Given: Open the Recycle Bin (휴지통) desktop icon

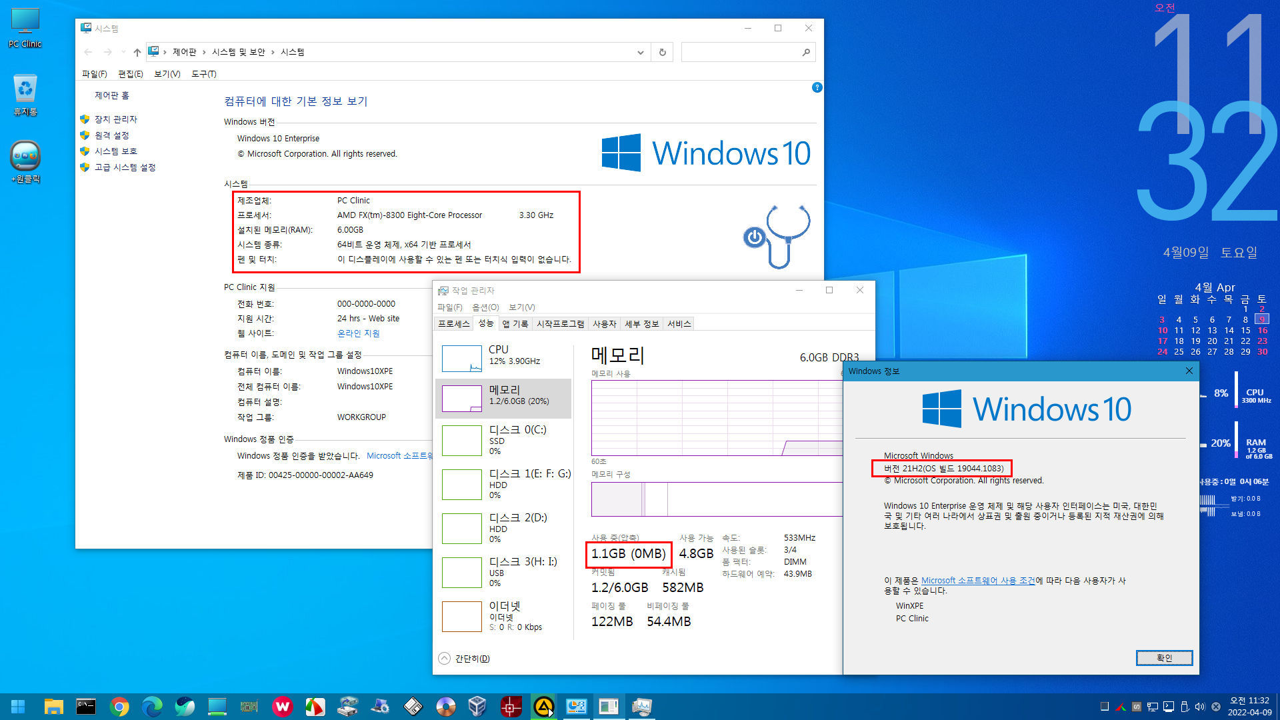Looking at the screenshot, I should (x=25, y=95).
